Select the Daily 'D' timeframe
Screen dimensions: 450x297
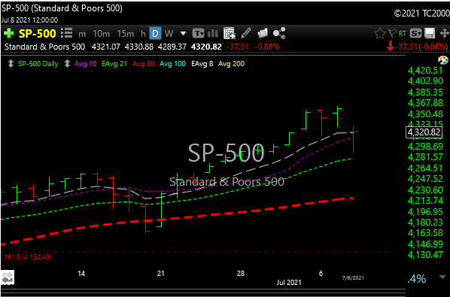coord(155,34)
